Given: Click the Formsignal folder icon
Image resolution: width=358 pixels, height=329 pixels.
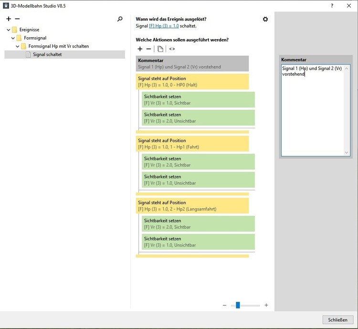Looking at the screenshot, I should (19, 38).
